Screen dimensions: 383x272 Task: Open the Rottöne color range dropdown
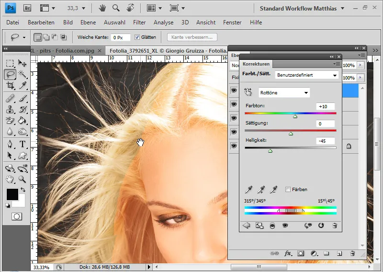click(284, 92)
